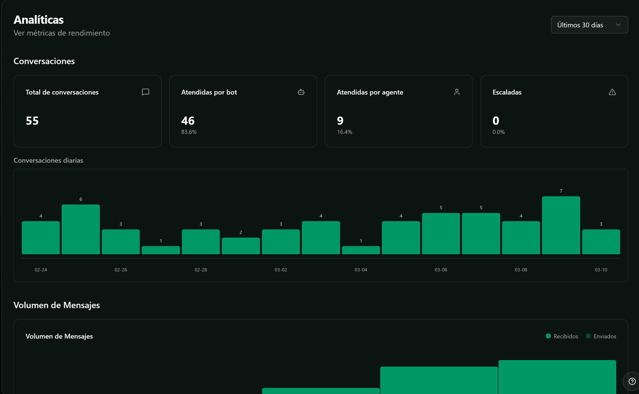639x394 pixels.
Task: Click the person icon on Atendidas por agente card
Action: click(x=457, y=92)
